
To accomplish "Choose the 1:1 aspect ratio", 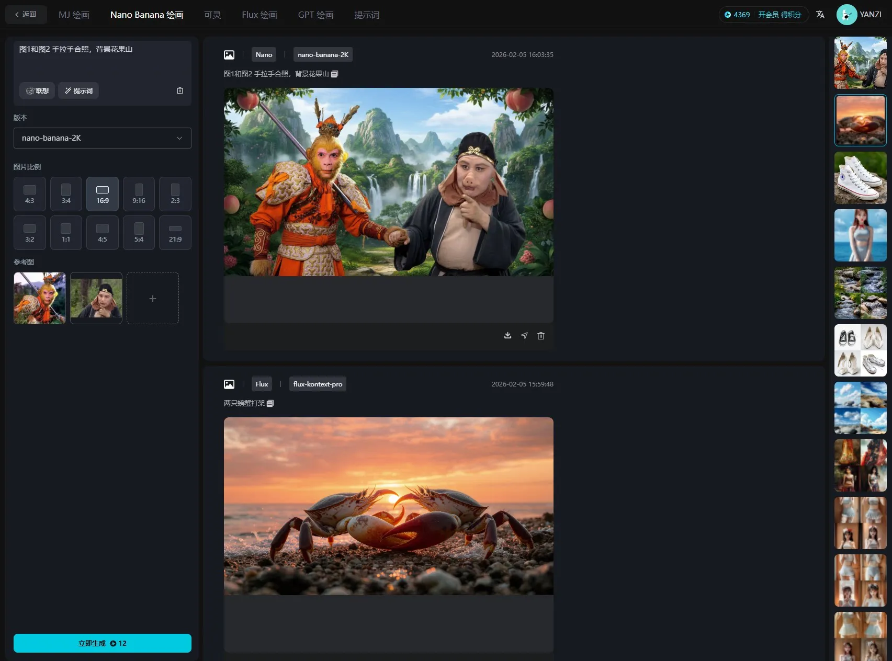I will pyautogui.click(x=66, y=233).
